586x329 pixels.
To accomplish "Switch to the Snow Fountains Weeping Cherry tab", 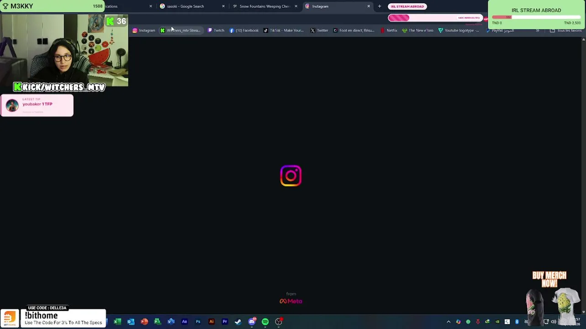I will tap(264, 6).
